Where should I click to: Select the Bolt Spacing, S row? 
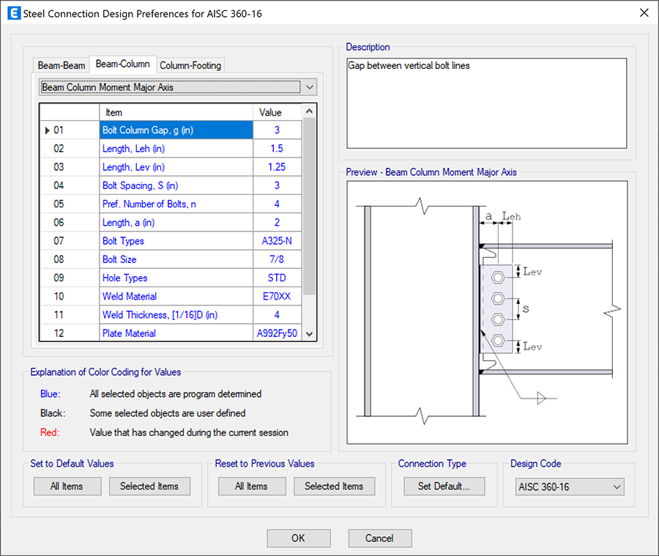176,185
